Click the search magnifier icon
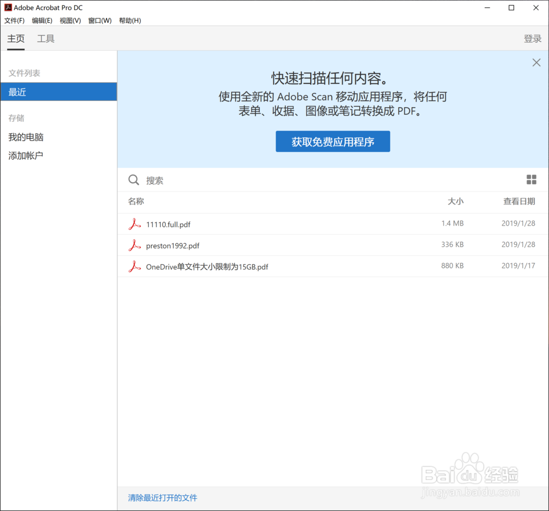This screenshot has width=549, height=511. (x=133, y=180)
